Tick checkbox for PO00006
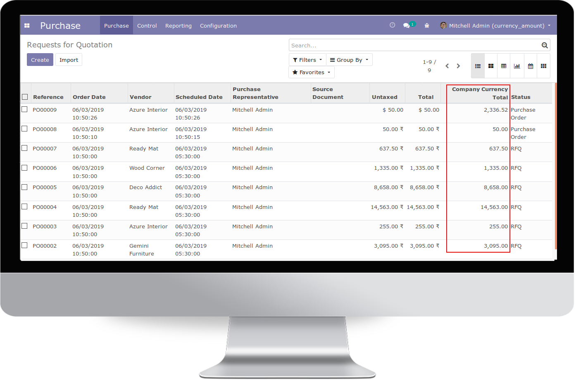The height and width of the screenshot is (380, 576). 24,168
